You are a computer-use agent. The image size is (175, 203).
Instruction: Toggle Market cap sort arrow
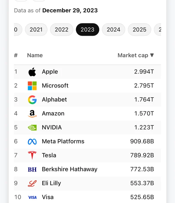click(152, 55)
